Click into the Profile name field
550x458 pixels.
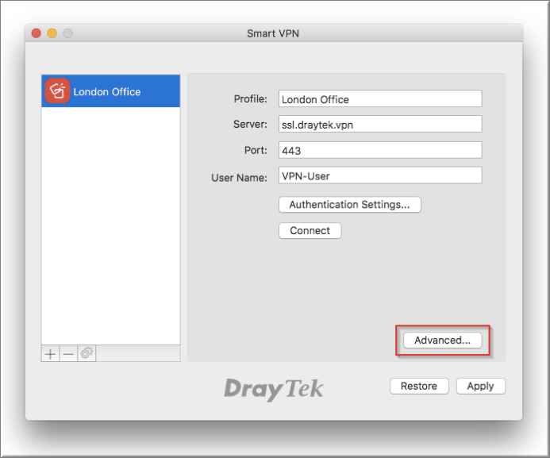click(380, 99)
